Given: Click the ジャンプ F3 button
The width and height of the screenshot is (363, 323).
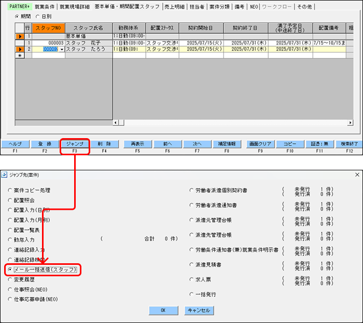Looking at the screenshot, I should 75,144.
